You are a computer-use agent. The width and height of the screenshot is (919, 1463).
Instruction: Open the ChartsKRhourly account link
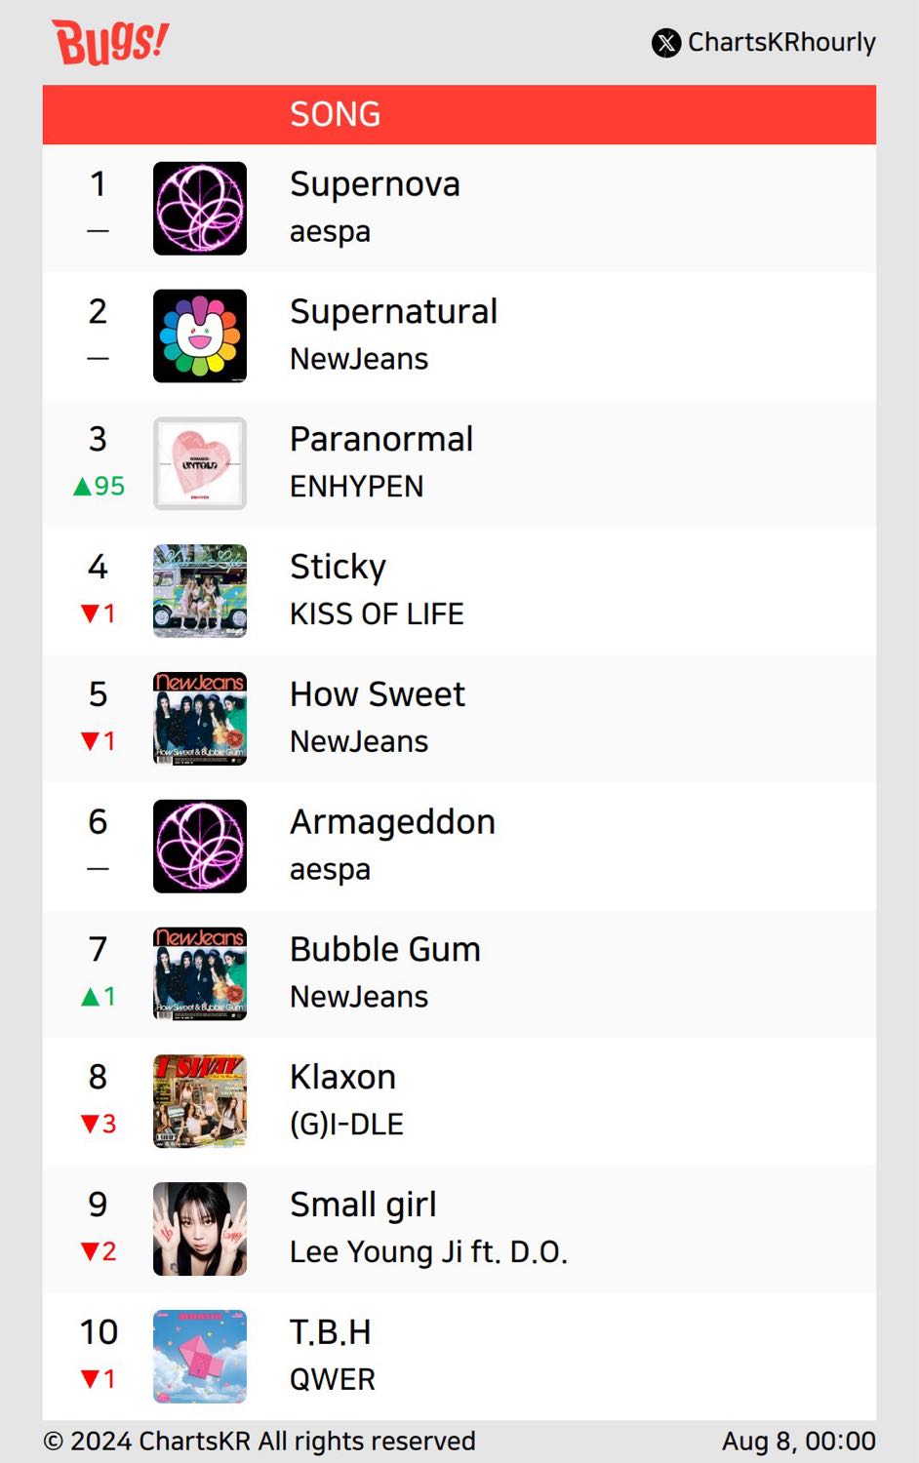[781, 43]
